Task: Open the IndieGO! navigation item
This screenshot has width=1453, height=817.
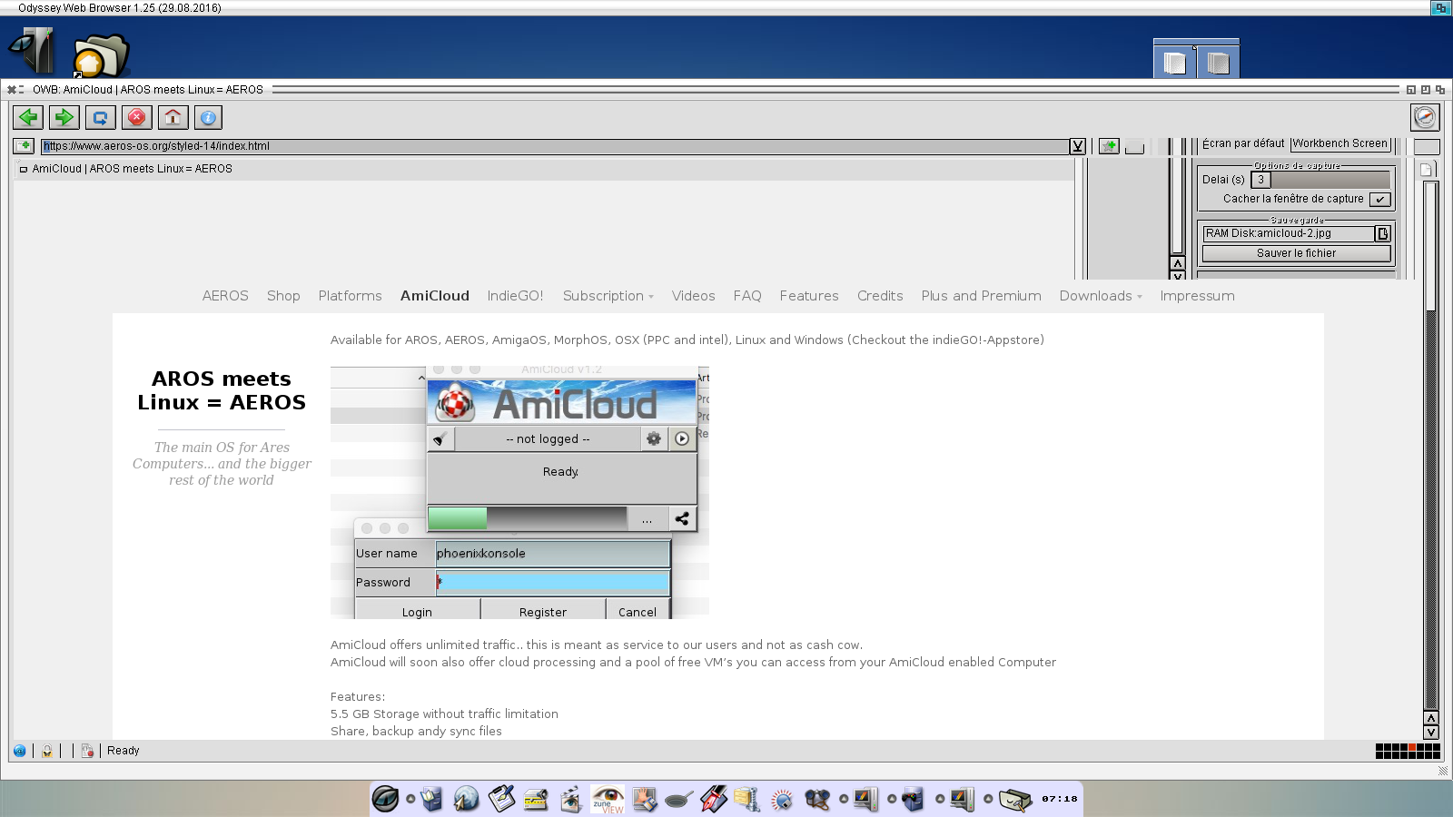Action: [515, 296]
